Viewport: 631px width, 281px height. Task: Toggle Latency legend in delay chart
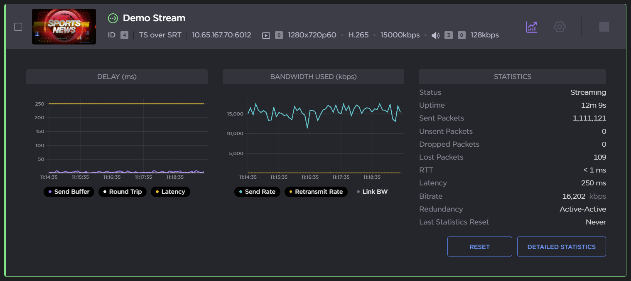(170, 192)
